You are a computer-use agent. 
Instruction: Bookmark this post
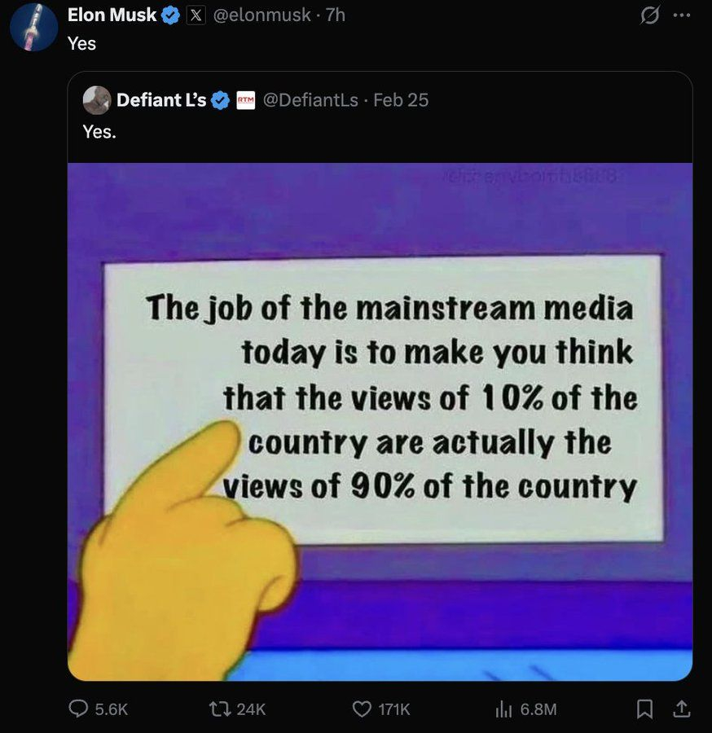tap(644, 709)
